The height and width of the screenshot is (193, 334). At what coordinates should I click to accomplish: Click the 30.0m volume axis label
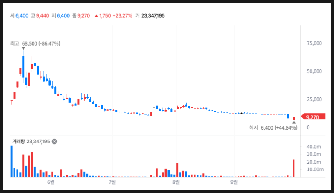[314, 154]
